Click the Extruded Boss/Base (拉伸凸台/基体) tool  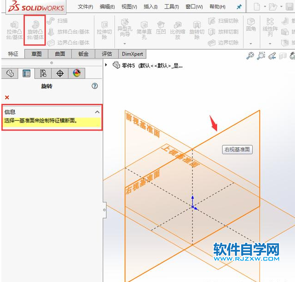14,30
